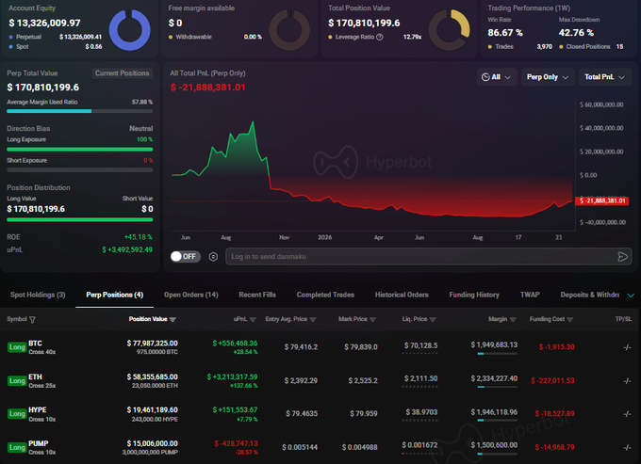Open the Deposits & Withdrawals tab
Viewport: 641px width, 464px height.
[x=589, y=295]
